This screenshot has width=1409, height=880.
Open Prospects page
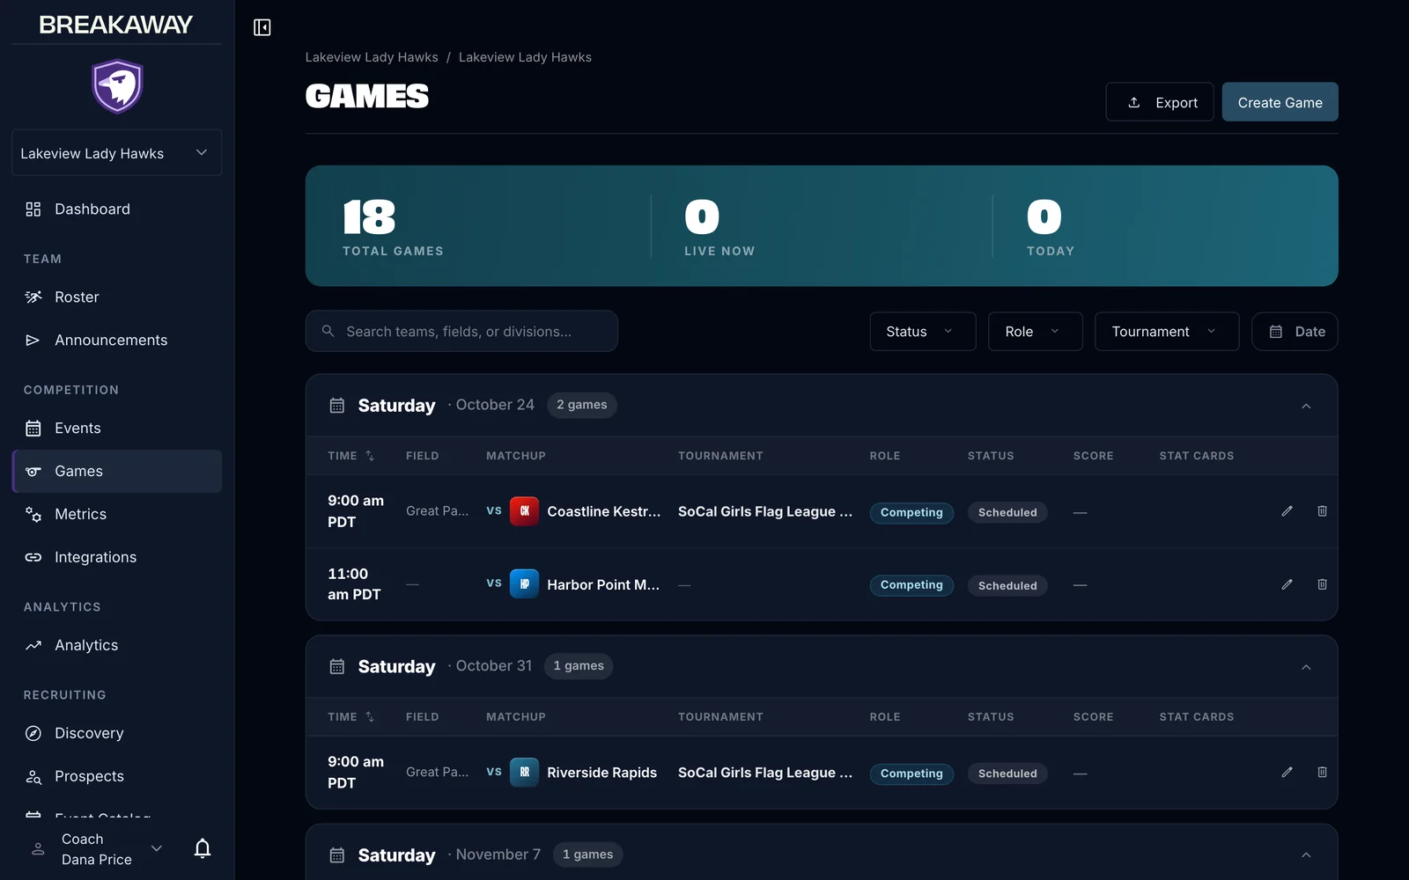116,777
